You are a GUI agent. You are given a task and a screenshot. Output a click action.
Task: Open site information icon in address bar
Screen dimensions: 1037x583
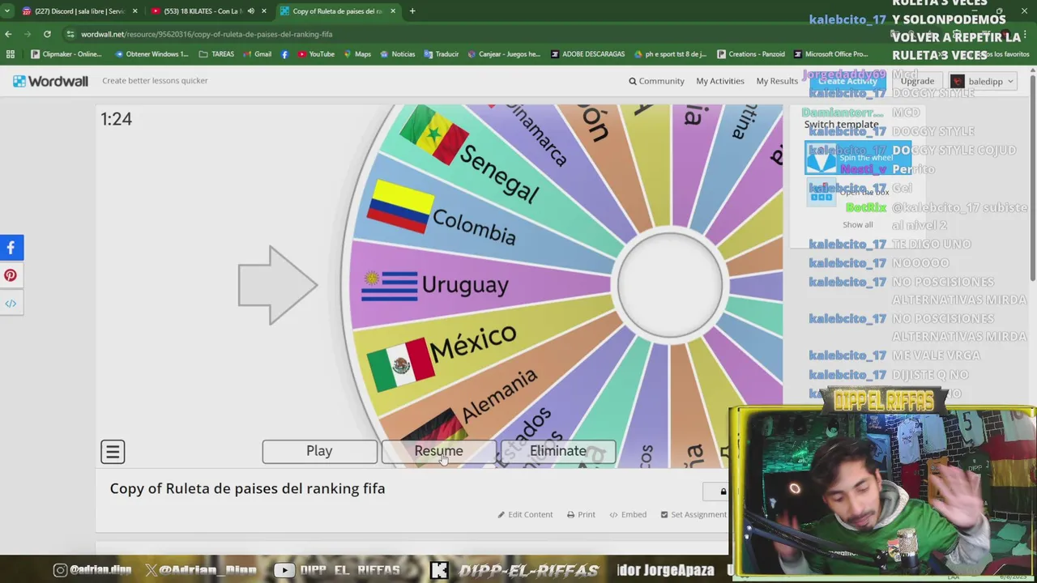tap(70, 34)
